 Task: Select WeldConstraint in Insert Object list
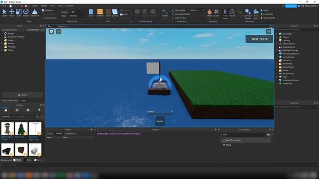[246, 140]
